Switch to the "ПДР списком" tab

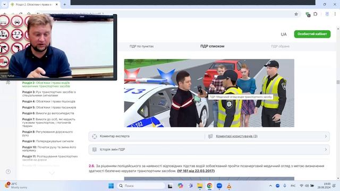pos(212,46)
